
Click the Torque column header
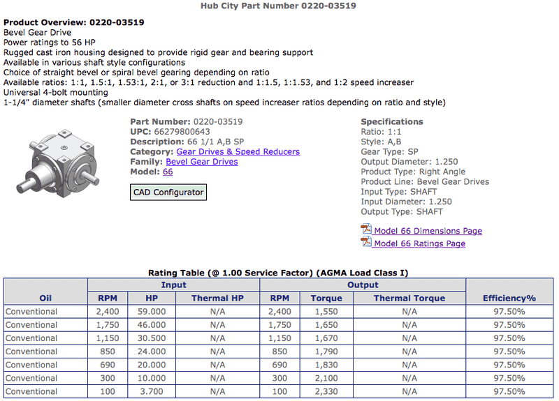point(326,298)
